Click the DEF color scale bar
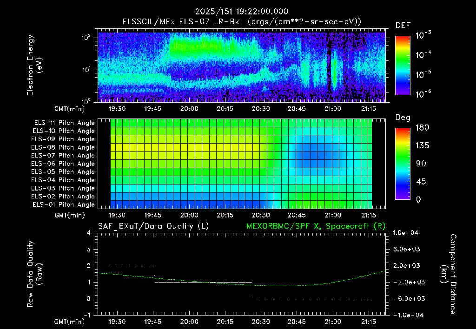The height and width of the screenshot is (329, 476). tap(403, 66)
